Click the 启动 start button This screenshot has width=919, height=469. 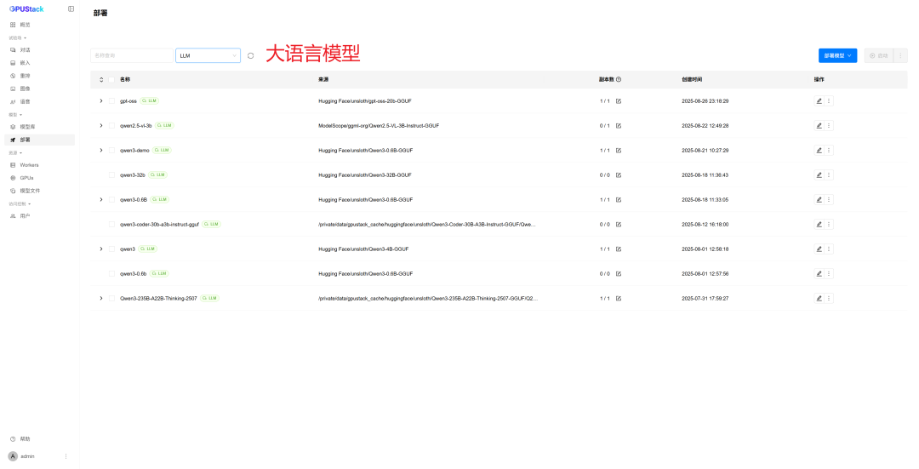tap(878, 55)
